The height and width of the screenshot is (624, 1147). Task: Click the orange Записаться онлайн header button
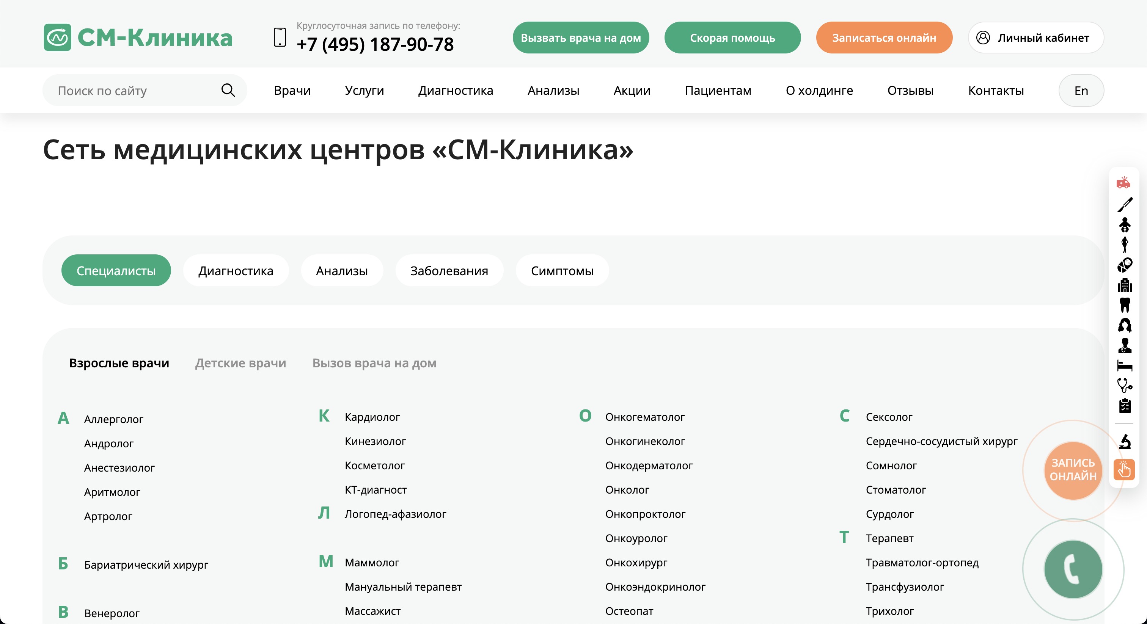884,38
